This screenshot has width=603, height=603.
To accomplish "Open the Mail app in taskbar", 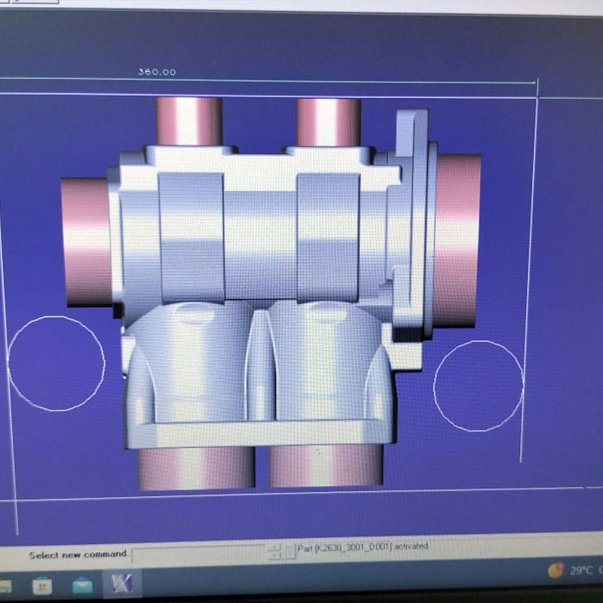I will 82,586.
